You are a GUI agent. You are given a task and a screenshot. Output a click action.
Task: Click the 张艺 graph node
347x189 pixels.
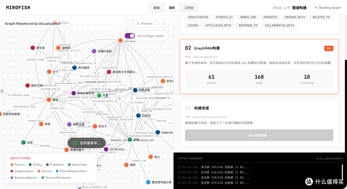[163, 81]
